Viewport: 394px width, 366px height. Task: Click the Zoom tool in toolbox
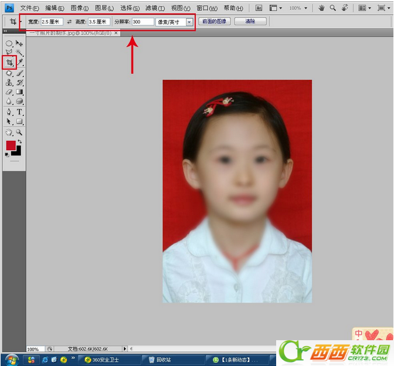(19, 133)
